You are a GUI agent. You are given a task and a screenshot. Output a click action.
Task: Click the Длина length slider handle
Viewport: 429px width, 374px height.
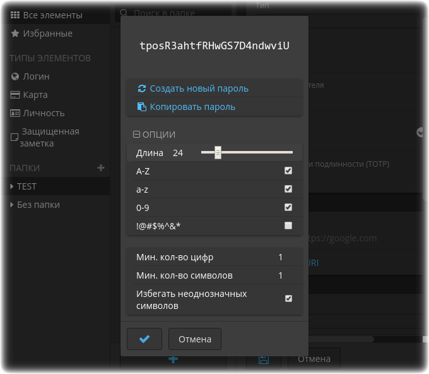pyautogui.click(x=218, y=152)
